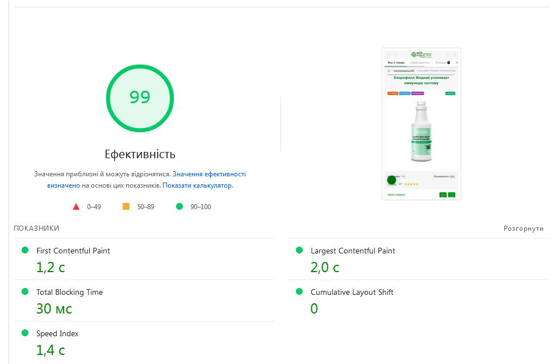
Task: Click the green dot beside Total Blocking Time
Action: [24, 291]
